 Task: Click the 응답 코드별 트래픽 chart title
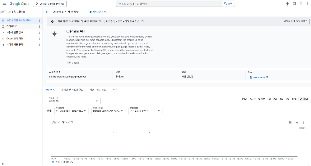coord(62,122)
